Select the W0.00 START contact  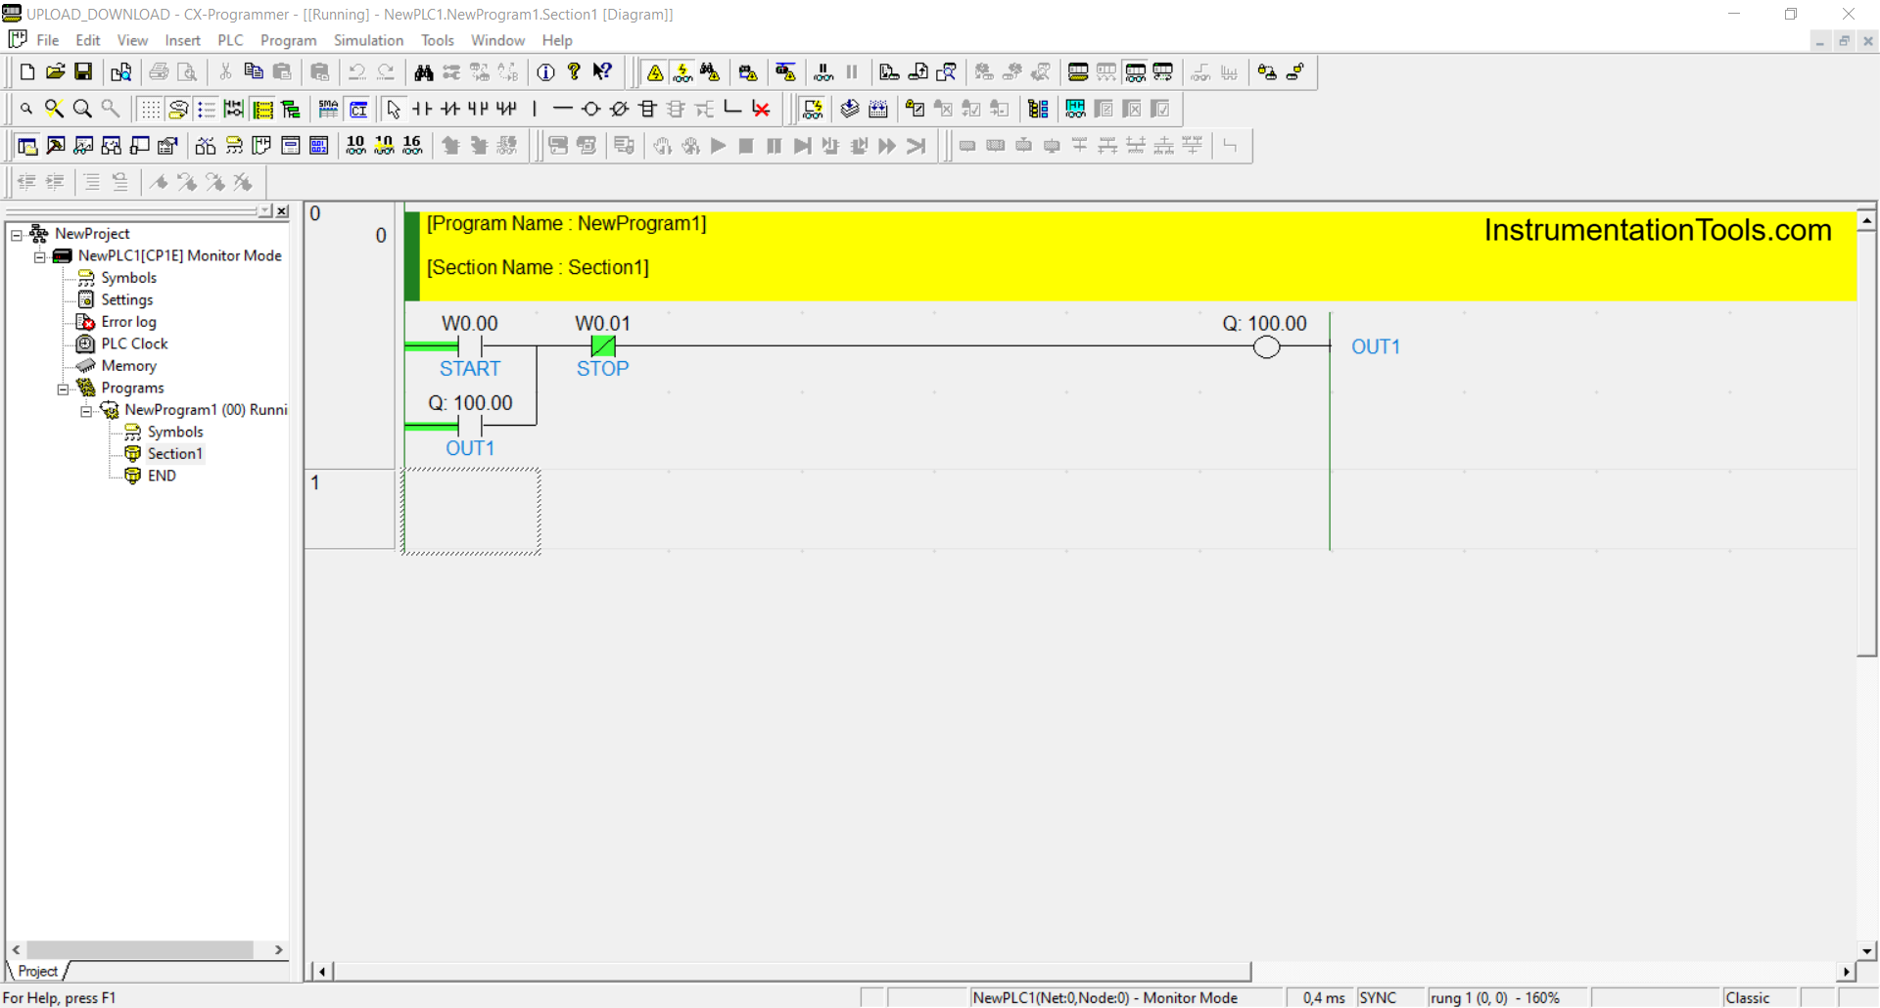click(x=470, y=346)
